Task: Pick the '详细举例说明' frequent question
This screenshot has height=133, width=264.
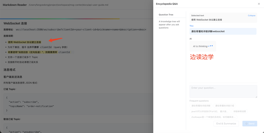Action: click(x=240, y=111)
